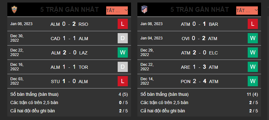This screenshot has width=269, height=120.
Task: Open the ARE 1 - 3 ATM match score
Action: coord(199,67)
